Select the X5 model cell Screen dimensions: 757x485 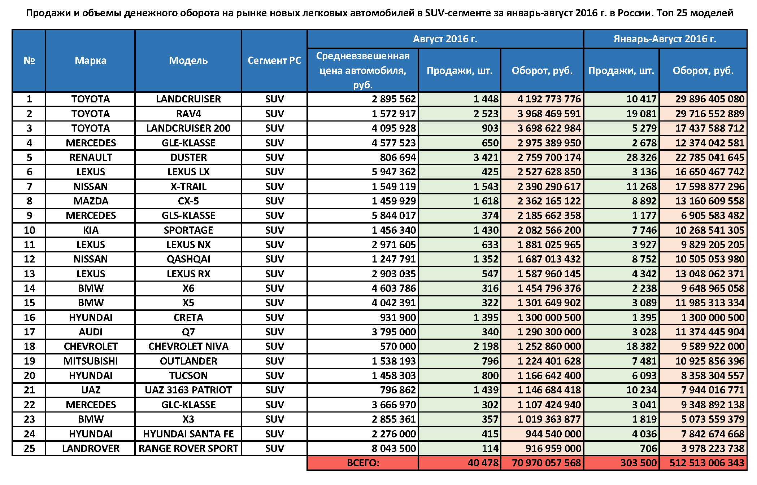[x=188, y=303]
